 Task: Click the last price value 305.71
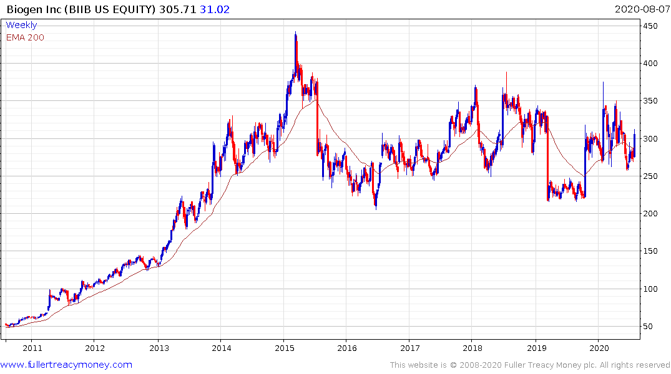click(178, 9)
